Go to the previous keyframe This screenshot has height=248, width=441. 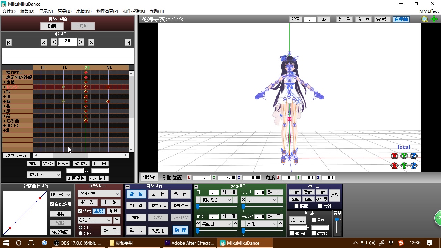(x=44, y=42)
